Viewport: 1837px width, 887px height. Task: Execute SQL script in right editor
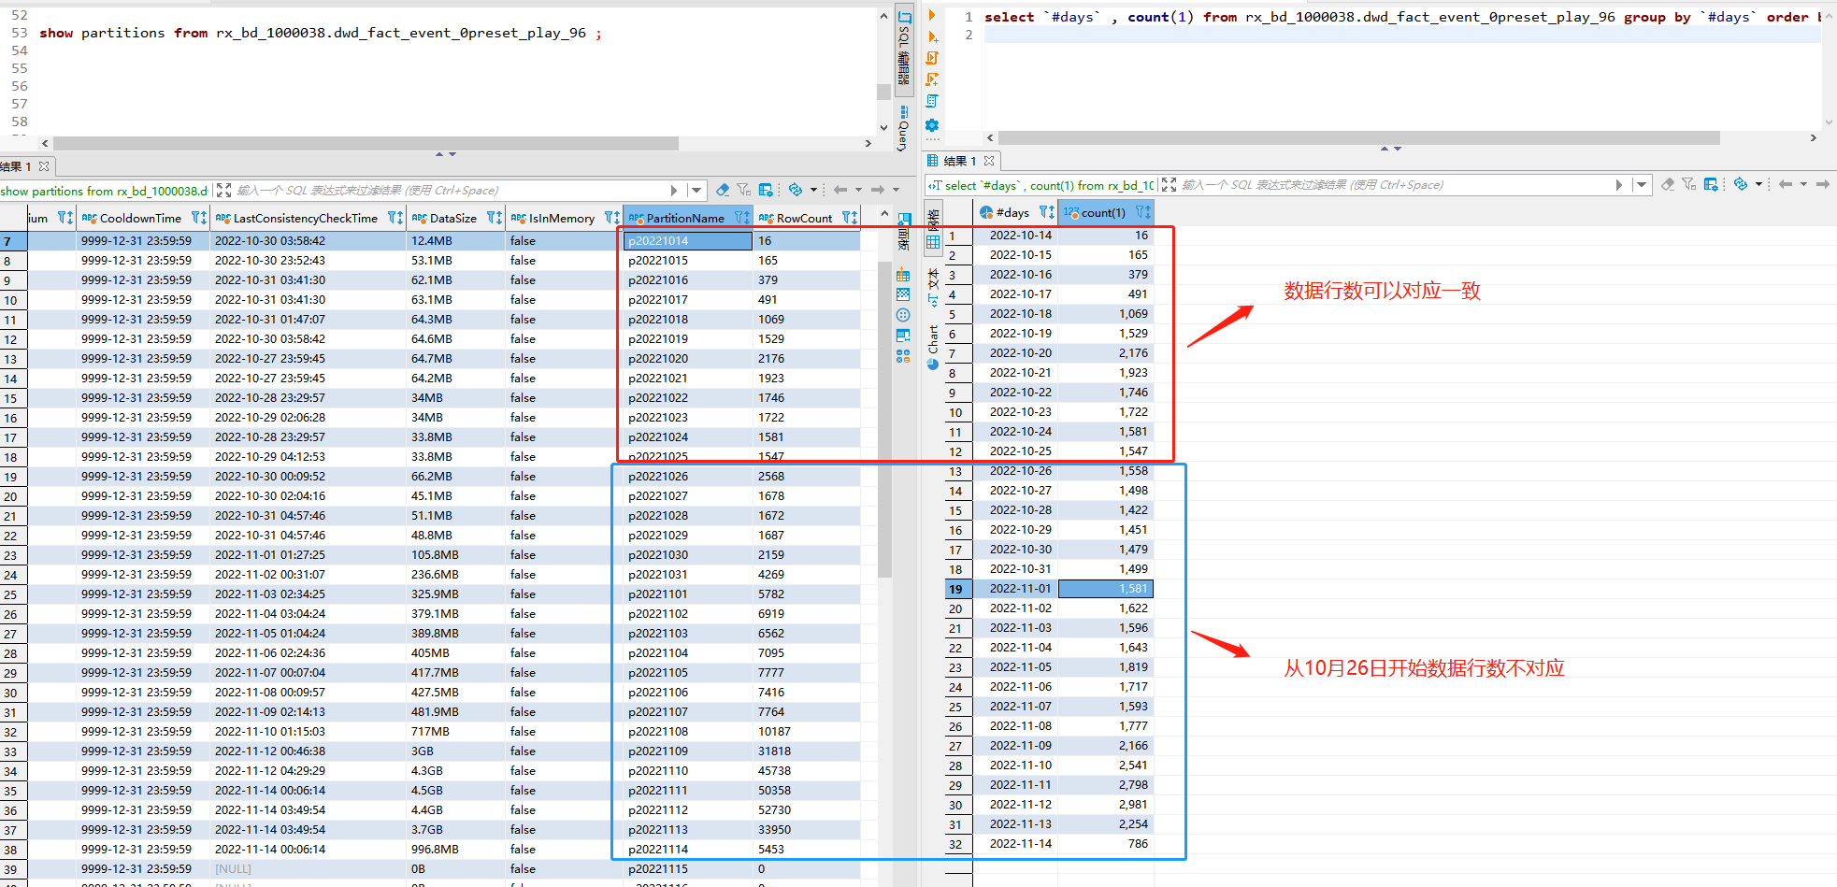click(x=932, y=58)
